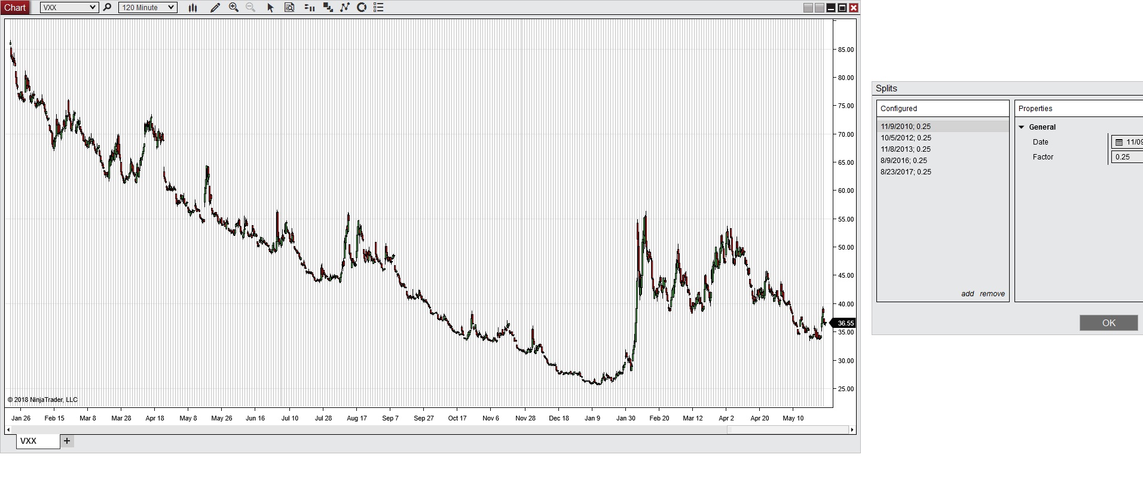
Task: Click the instrument search magnifier icon
Action: 107,7
